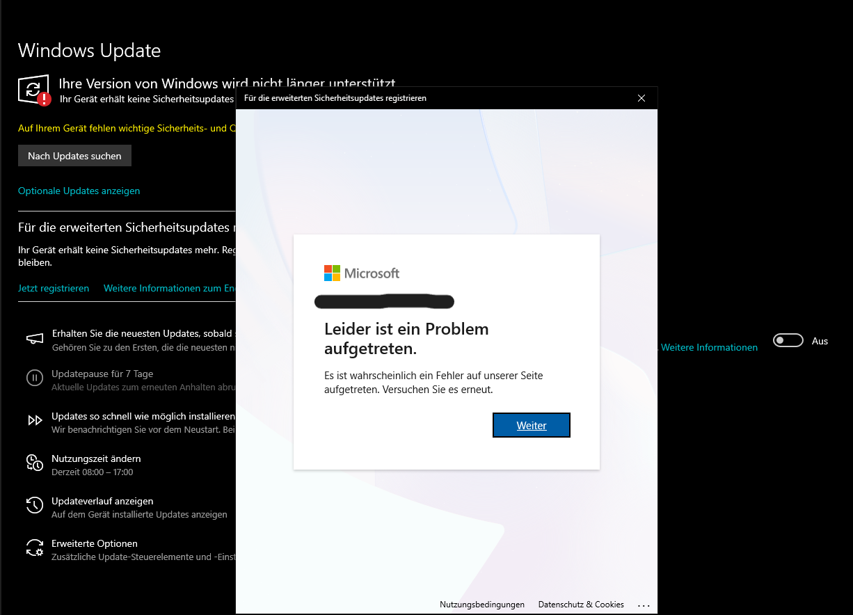
Task: Click the fast-forward icon for quick install
Action: [x=35, y=420]
